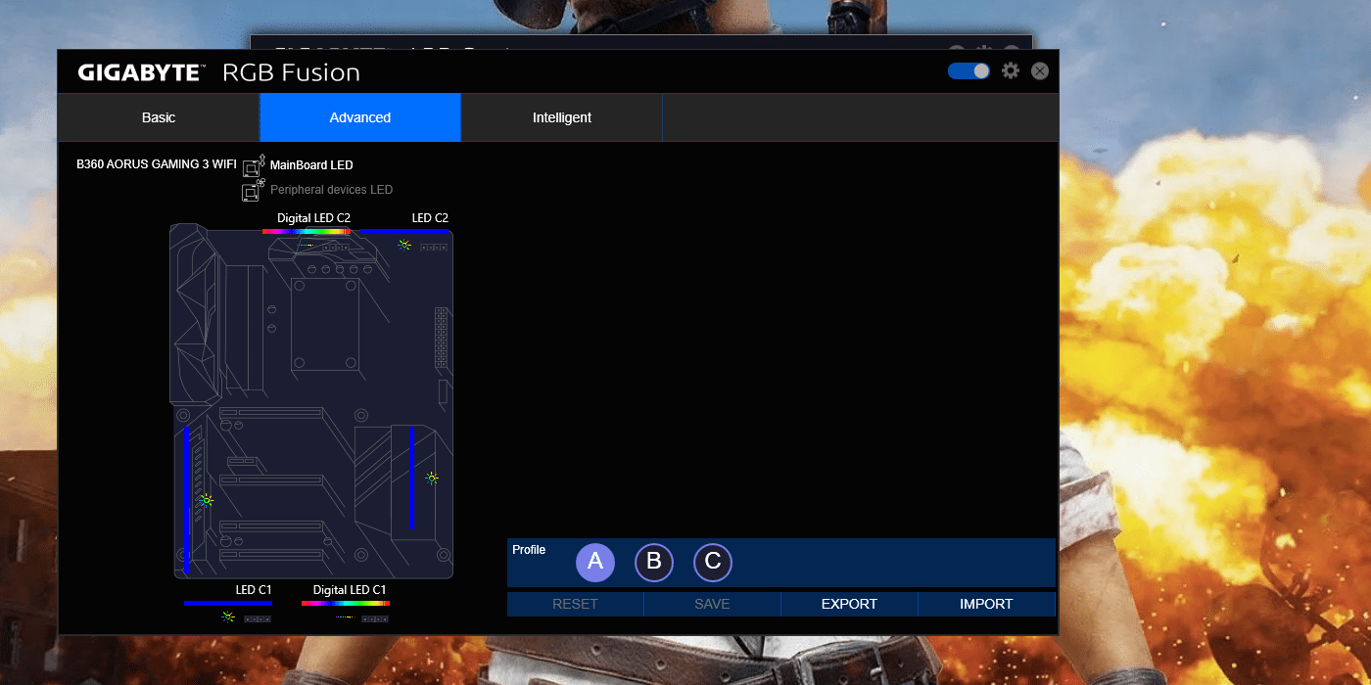Select the LED C2 blue strip
Screen dimensions: 1371x685
404,232
